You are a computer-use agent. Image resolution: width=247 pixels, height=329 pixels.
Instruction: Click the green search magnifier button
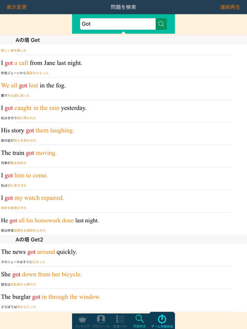coord(161,24)
